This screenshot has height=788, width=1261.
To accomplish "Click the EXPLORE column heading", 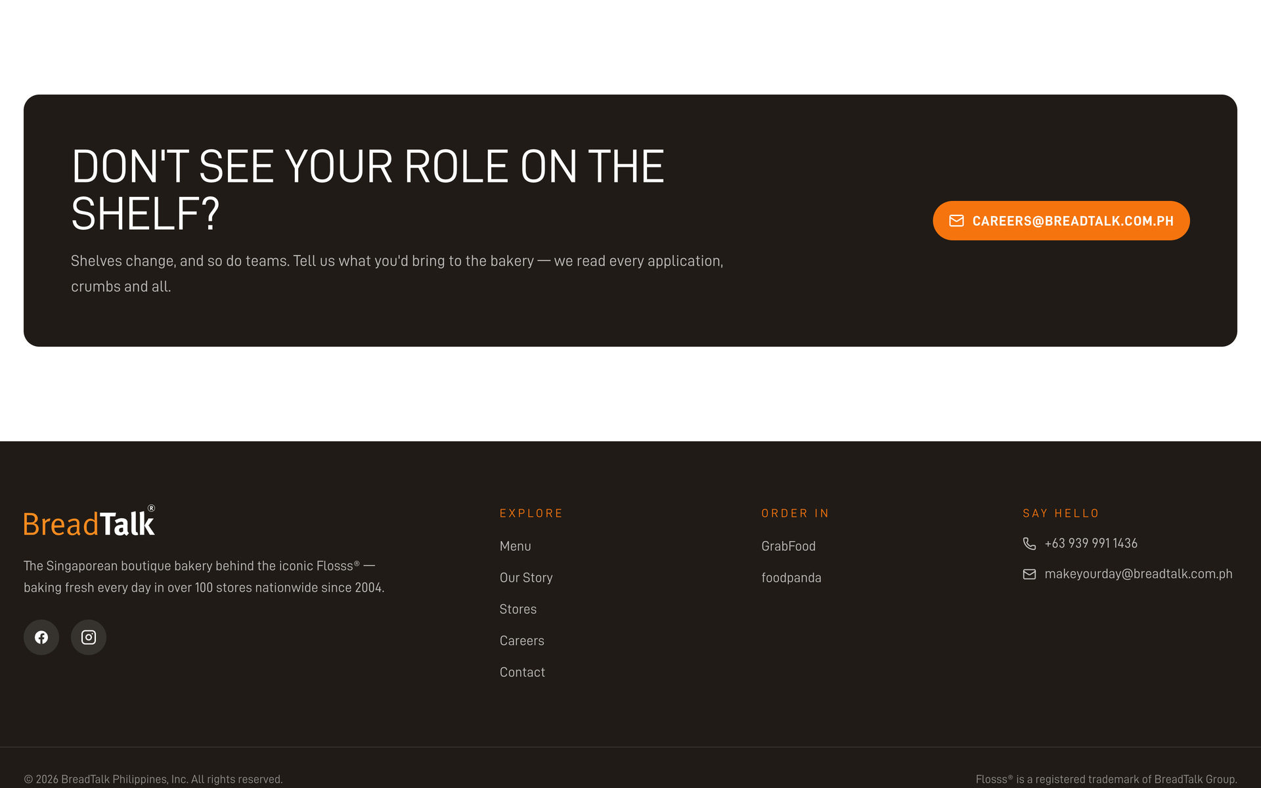I will coord(531,513).
